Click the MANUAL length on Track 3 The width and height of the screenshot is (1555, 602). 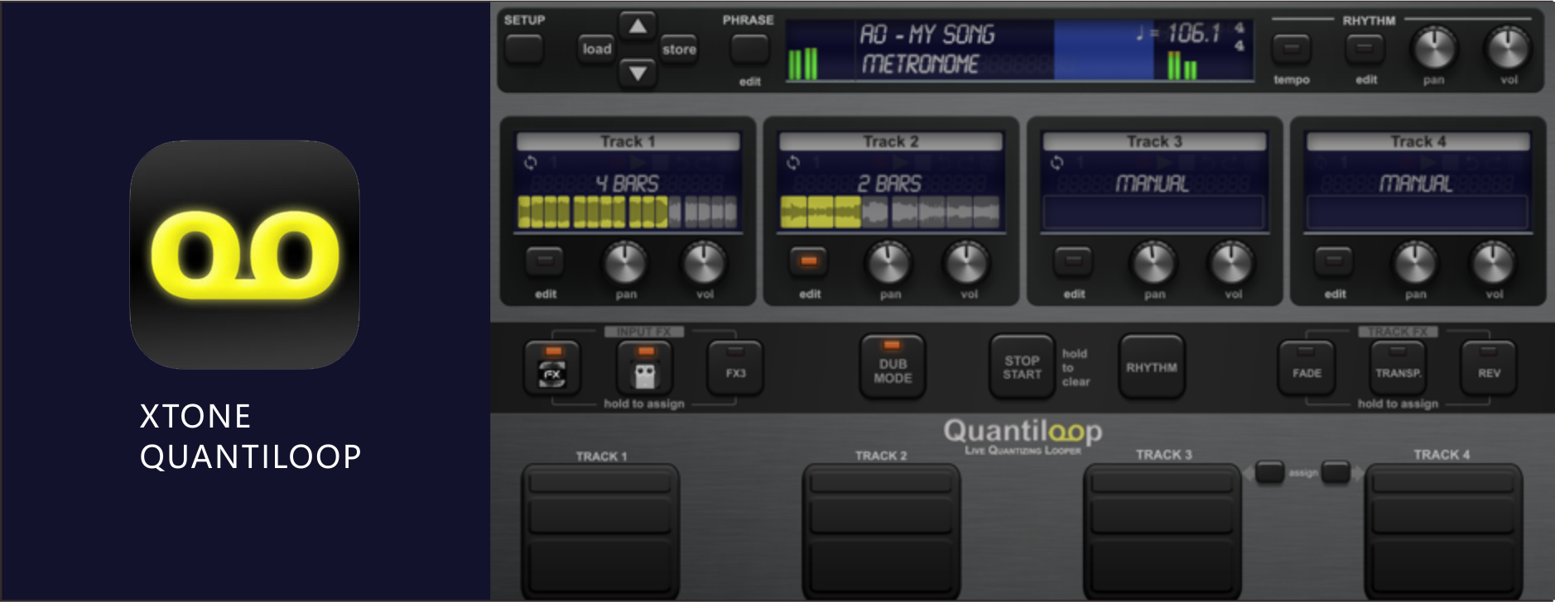coord(1153,183)
